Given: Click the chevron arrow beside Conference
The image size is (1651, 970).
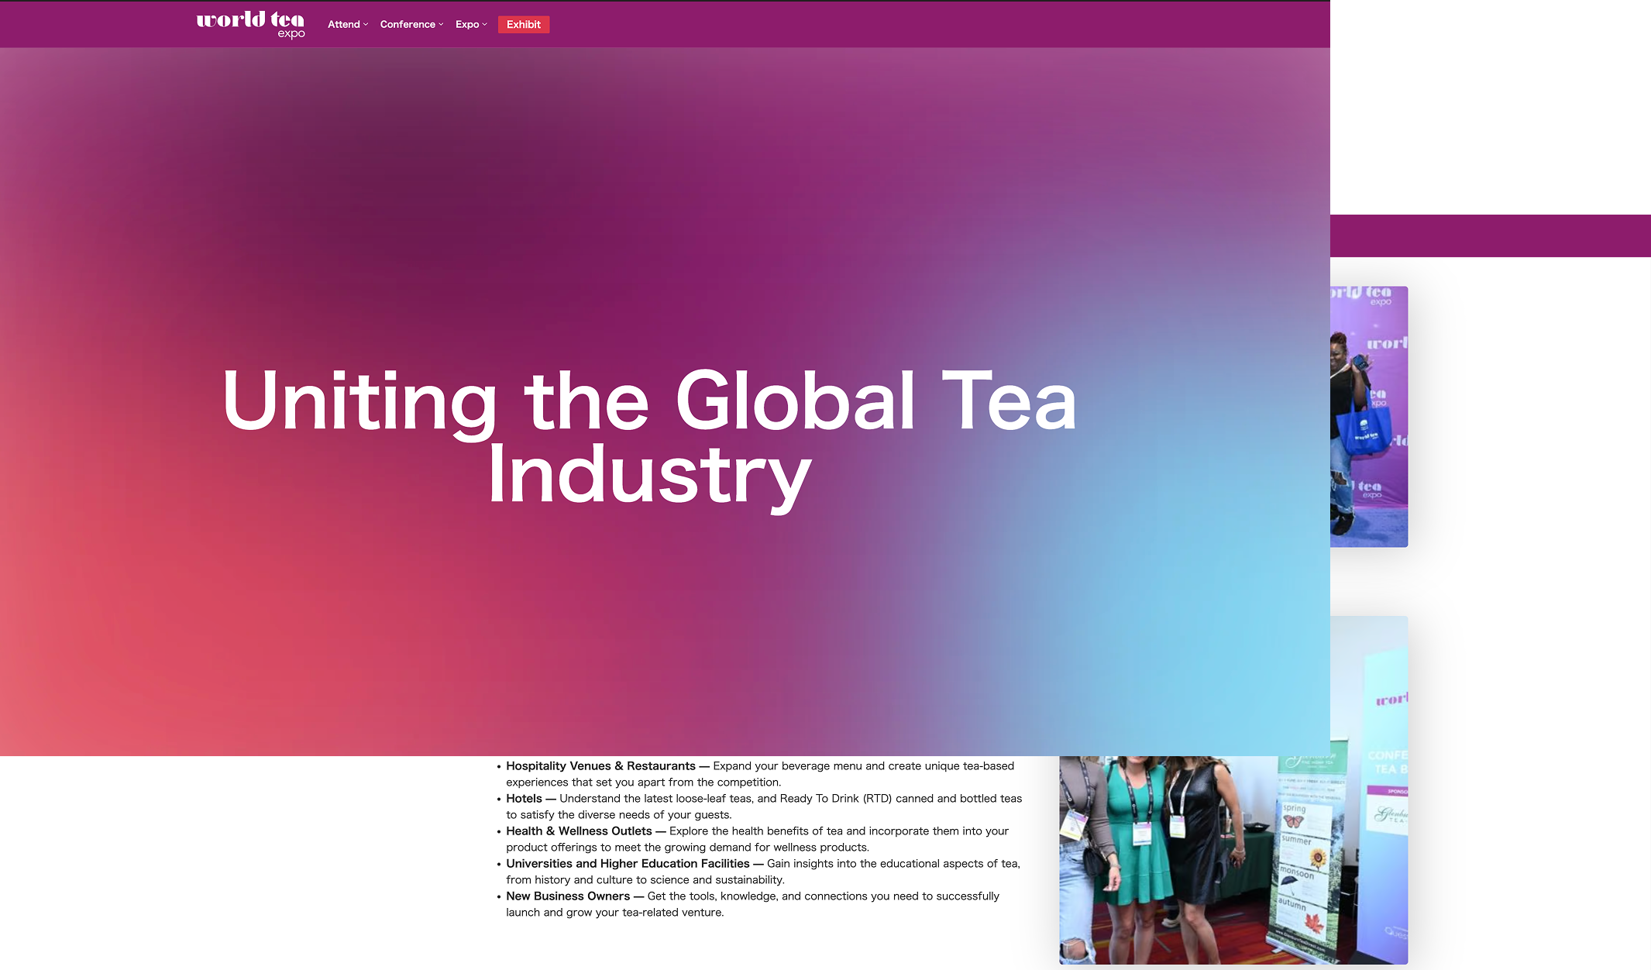Looking at the screenshot, I should click(x=441, y=25).
